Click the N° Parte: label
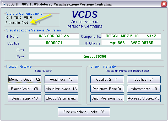 pos(12,36)
